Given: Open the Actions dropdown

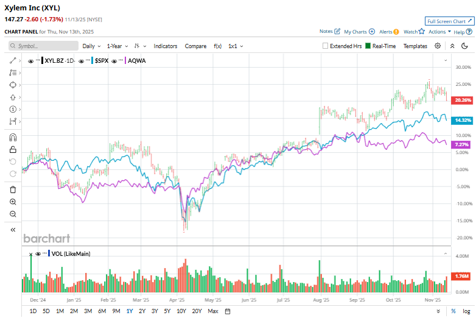Looking at the screenshot, I should (439, 32).
